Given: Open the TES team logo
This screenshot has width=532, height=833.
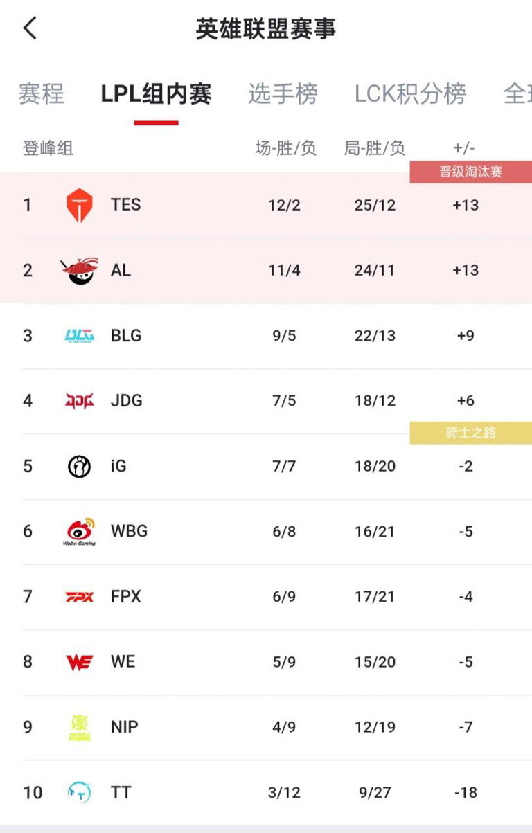Looking at the screenshot, I should tap(79, 206).
